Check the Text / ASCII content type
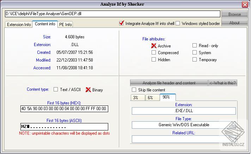The height and width of the screenshot is (154, 251). 56,89
